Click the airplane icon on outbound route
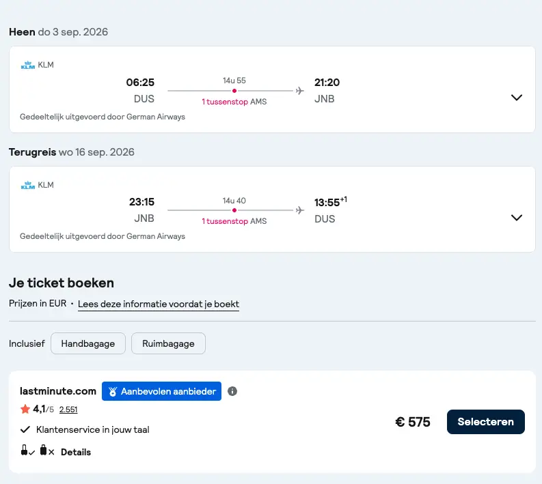The height and width of the screenshot is (484, 542). (x=299, y=91)
